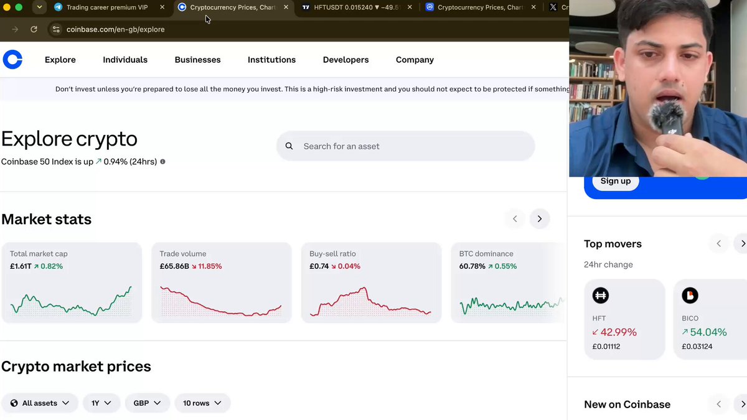Open the Buy-sell ratio chart card

click(372, 282)
